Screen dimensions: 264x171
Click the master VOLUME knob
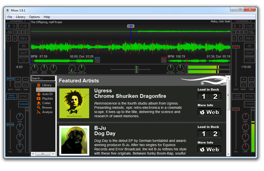pyautogui.click(x=180, y=68)
